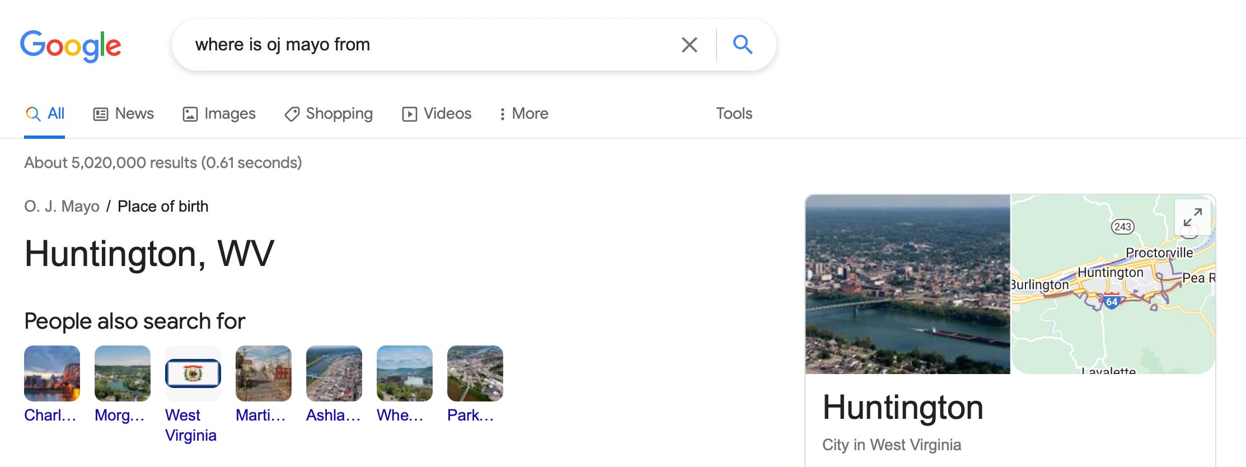Open the Huntington aerial photo

point(907,284)
